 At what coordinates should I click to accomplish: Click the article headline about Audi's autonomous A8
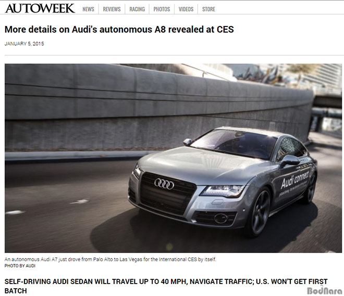119,29
